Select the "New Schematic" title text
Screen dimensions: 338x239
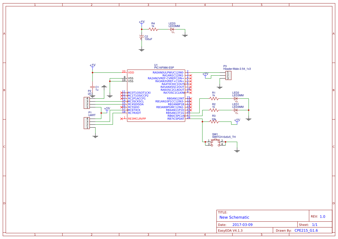coord(234,217)
